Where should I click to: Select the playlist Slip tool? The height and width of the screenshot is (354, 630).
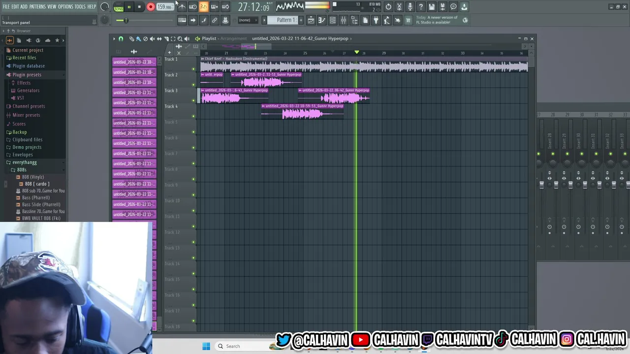(159, 38)
